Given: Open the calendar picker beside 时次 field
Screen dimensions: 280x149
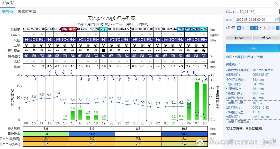Looking at the screenshot, I should pos(277,19).
